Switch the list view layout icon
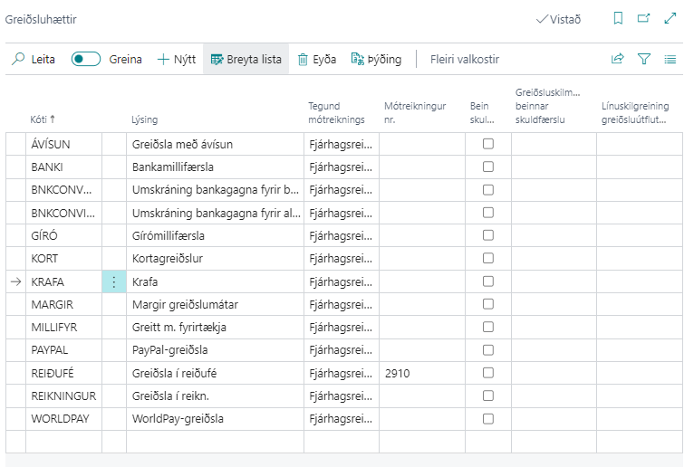 [670, 59]
